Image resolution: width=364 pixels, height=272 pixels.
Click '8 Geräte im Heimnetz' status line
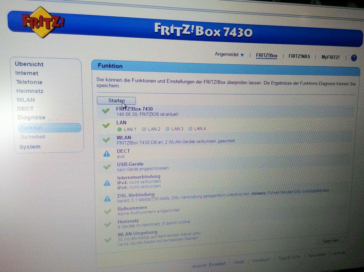click(154, 224)
